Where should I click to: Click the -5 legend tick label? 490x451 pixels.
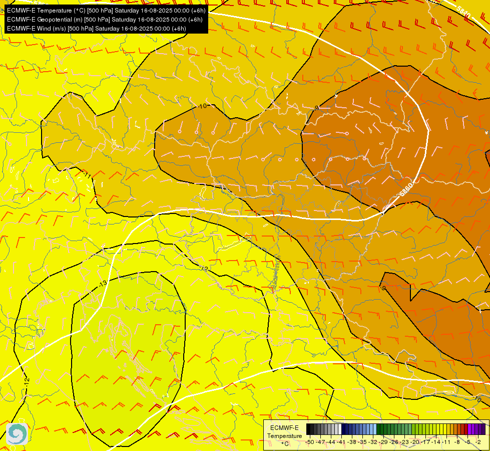click(467, 442)
